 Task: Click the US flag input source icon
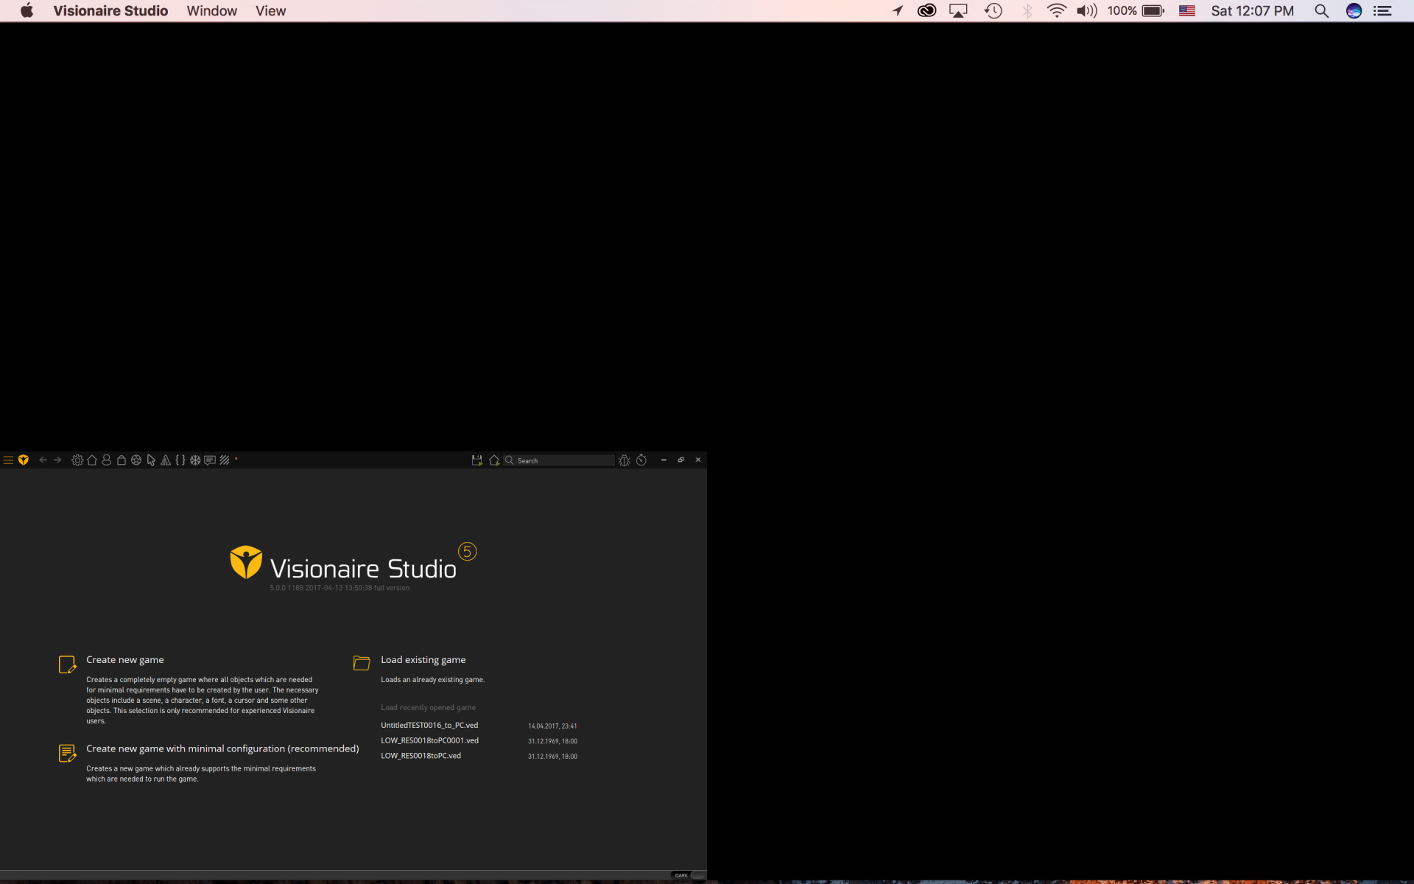pyautogui.click(x=1187, y=11)
